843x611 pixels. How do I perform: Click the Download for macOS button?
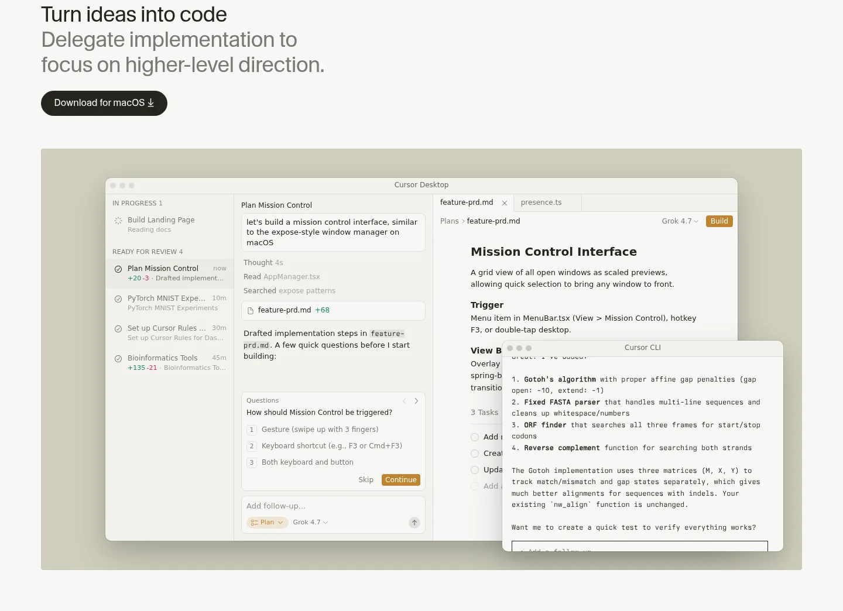[x=104, y=103]
